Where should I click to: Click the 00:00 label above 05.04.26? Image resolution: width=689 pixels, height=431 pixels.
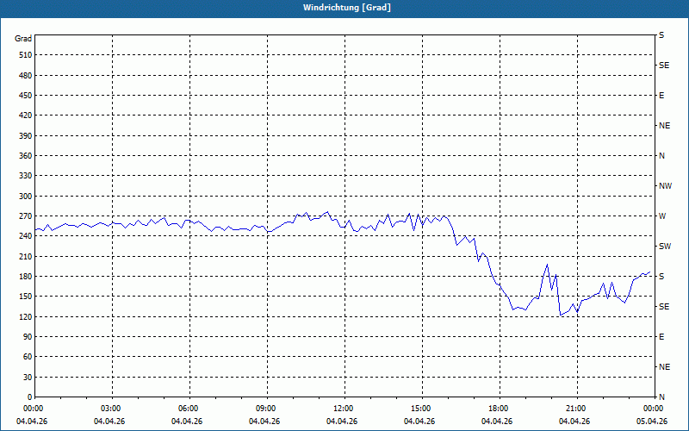coord(655,409)
